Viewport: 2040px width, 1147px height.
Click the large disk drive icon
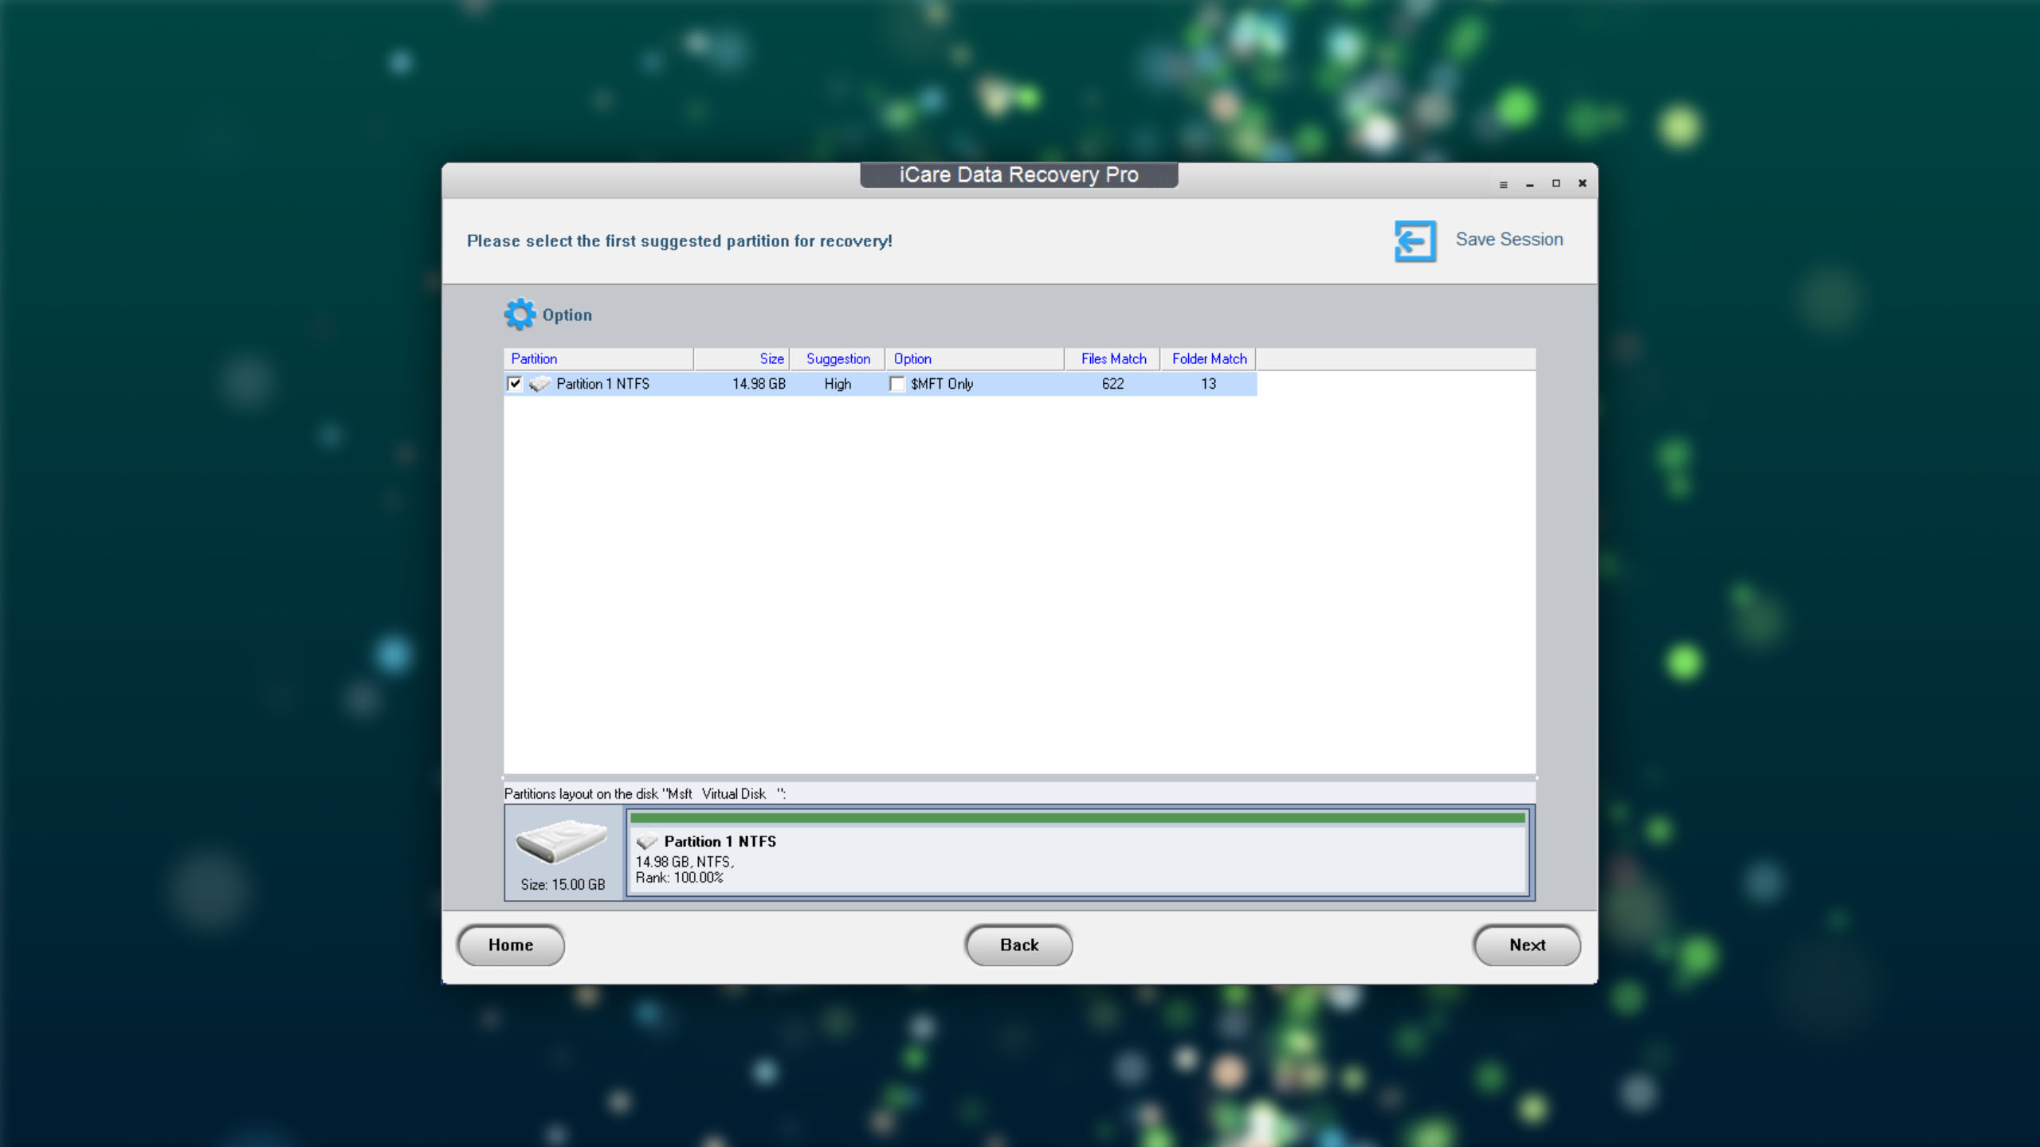tap(562, 841)
